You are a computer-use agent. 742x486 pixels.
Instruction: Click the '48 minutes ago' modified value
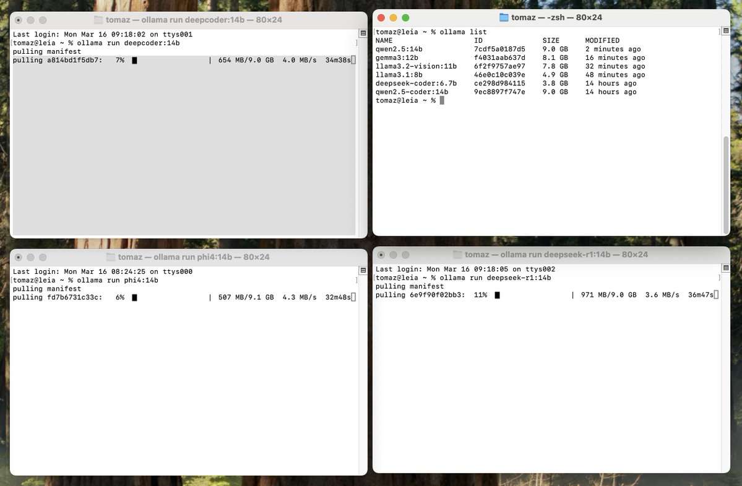click(615, 75)
